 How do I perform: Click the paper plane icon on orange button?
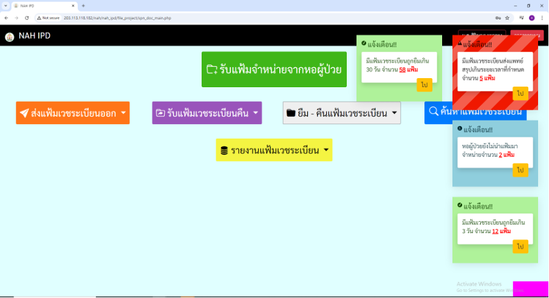[24, 113]
